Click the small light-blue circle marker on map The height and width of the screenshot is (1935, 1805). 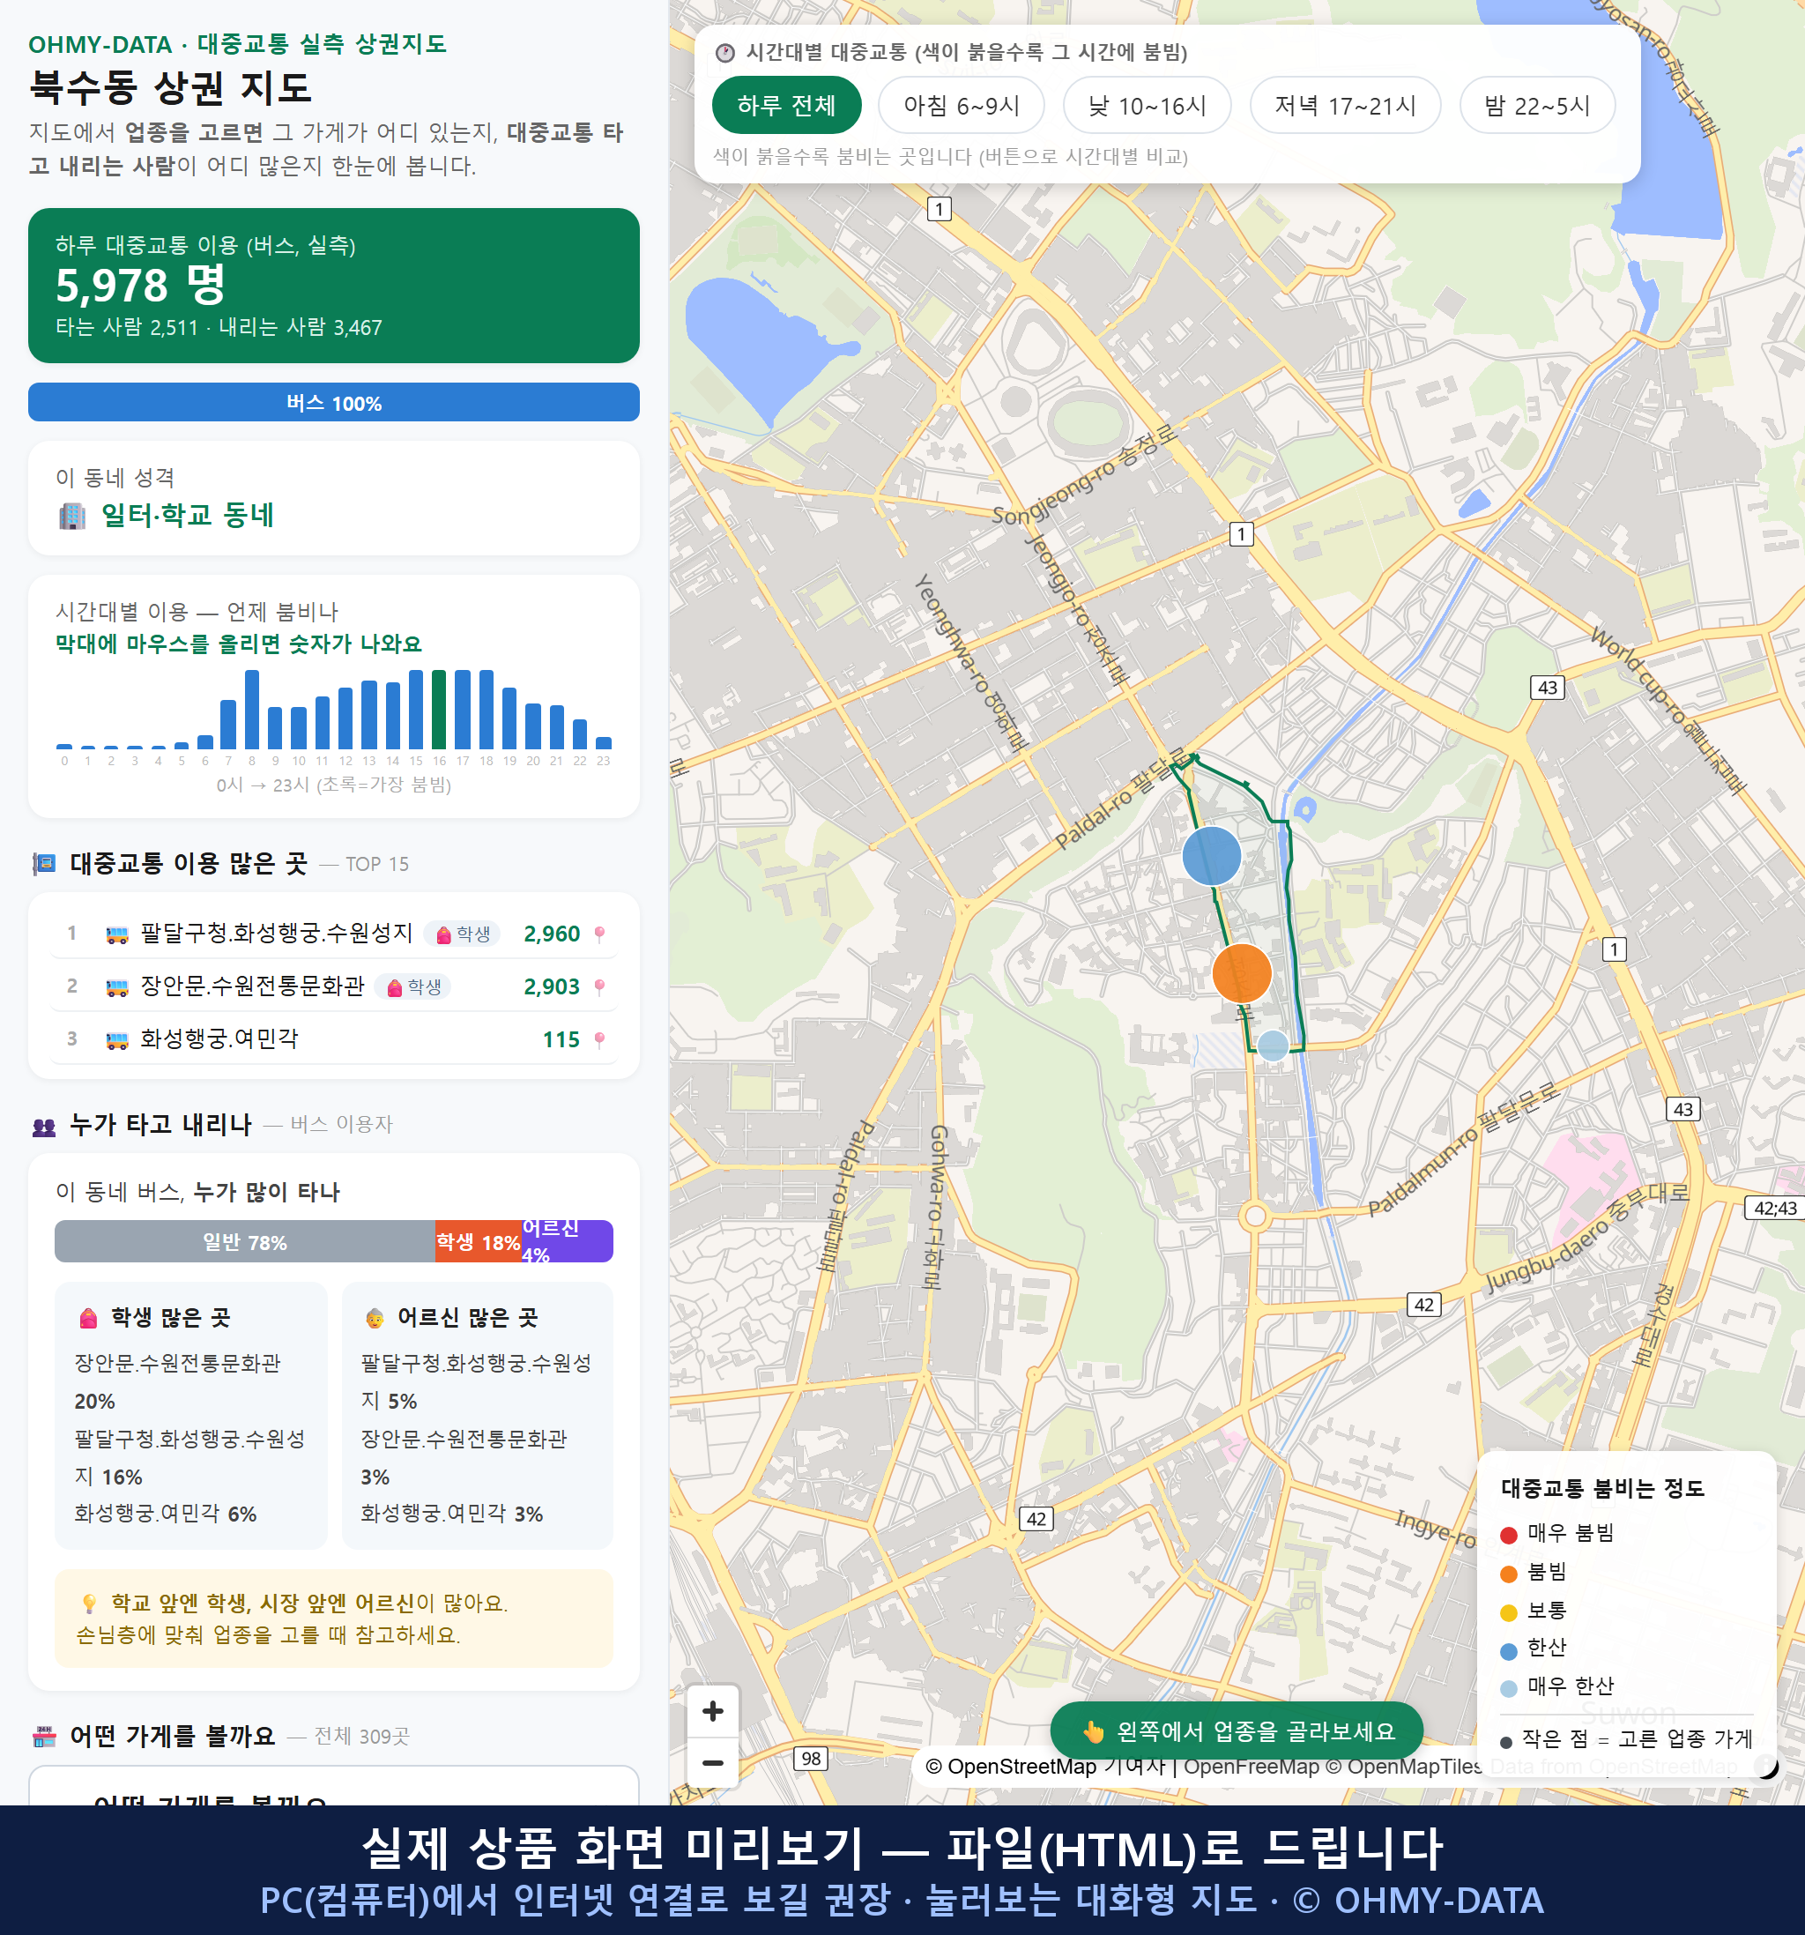click(x=1273, y=1046)
